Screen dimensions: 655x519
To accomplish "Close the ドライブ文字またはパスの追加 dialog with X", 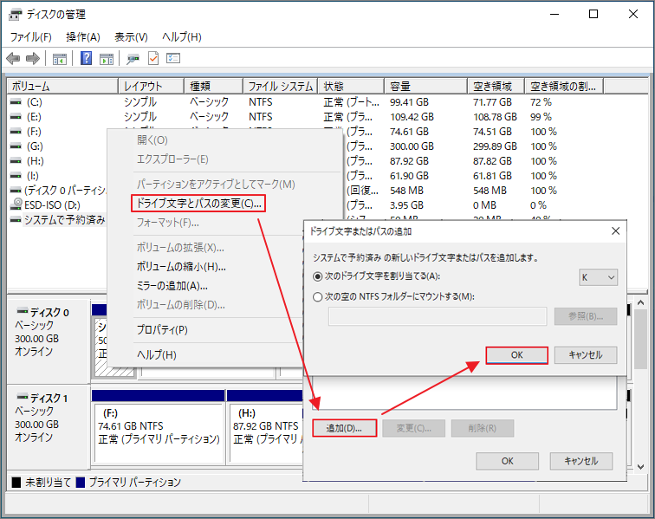I will pyautogui.click(x=616, y=231).
